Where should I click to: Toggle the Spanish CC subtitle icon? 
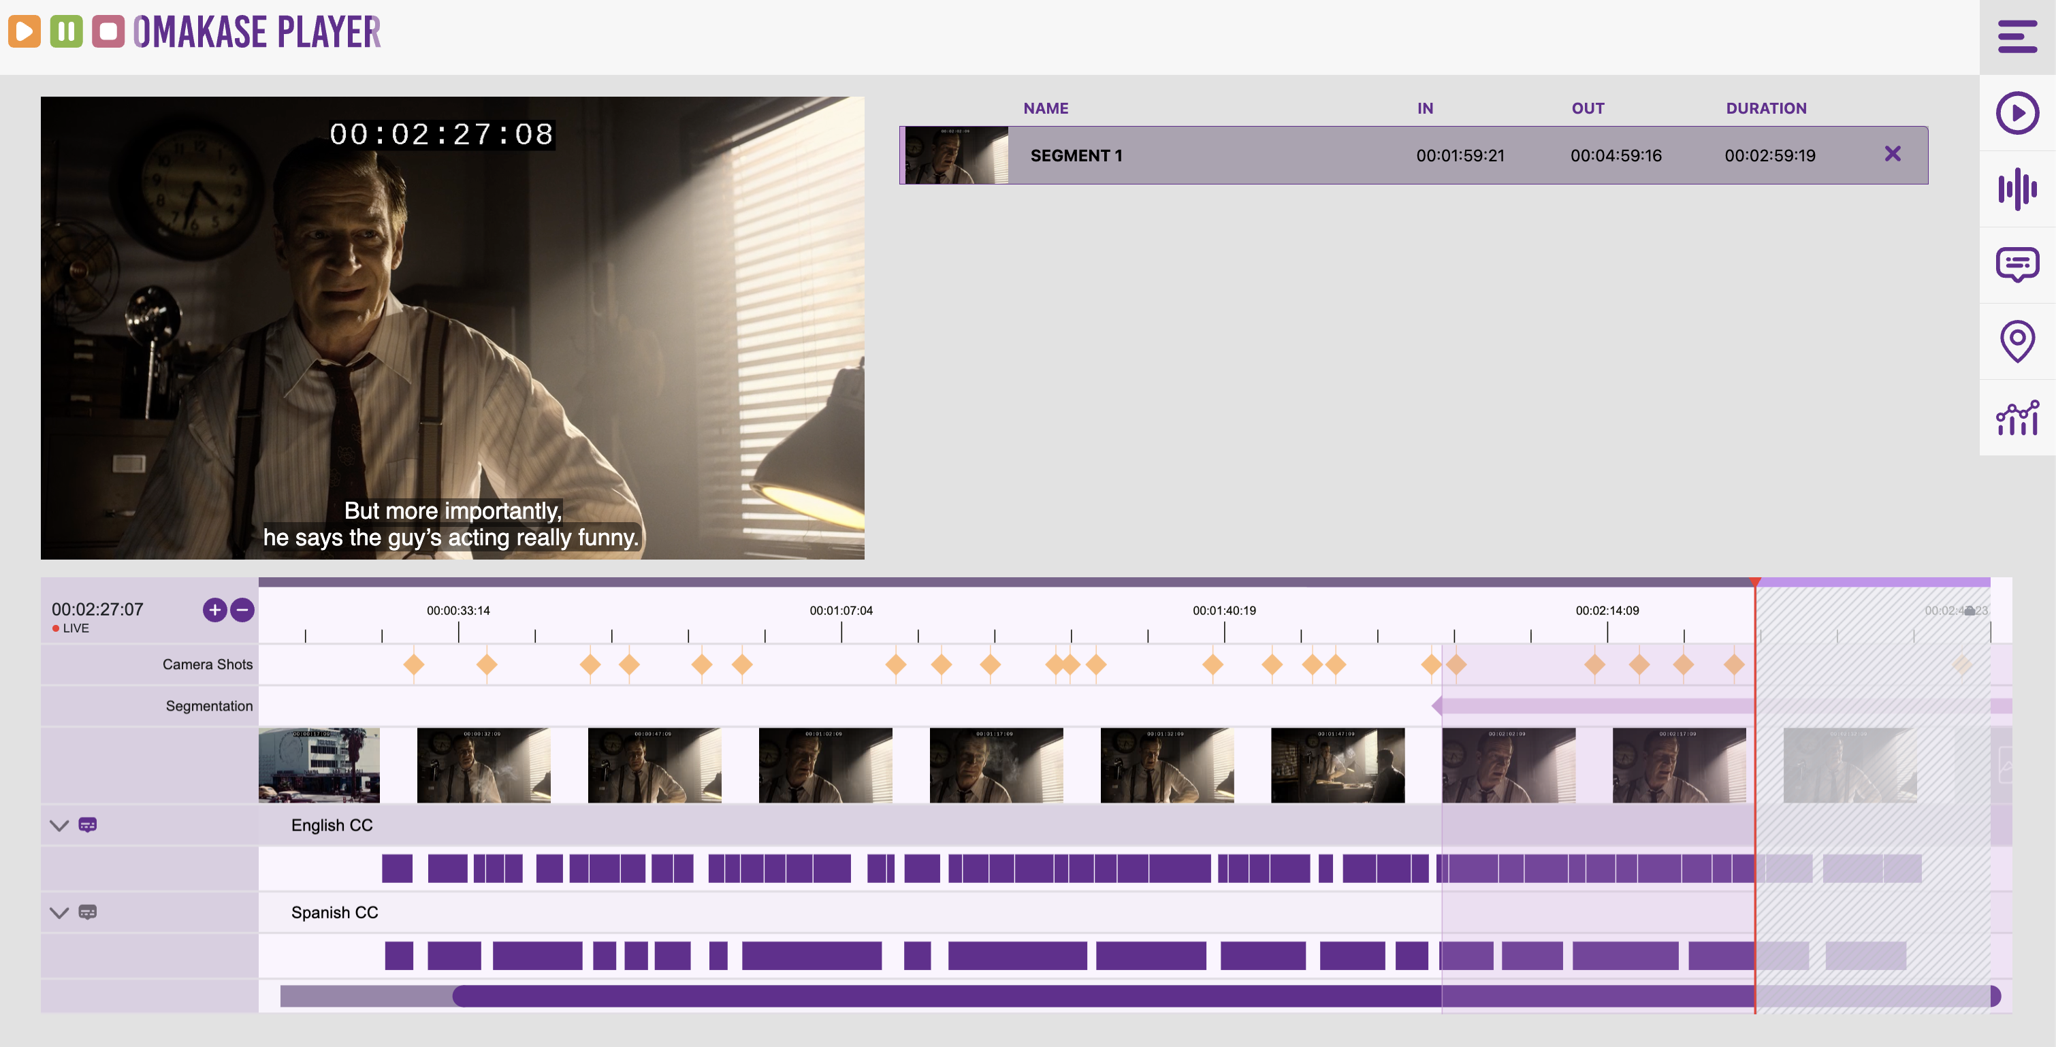pyautogui.click(x=88, y=912)
